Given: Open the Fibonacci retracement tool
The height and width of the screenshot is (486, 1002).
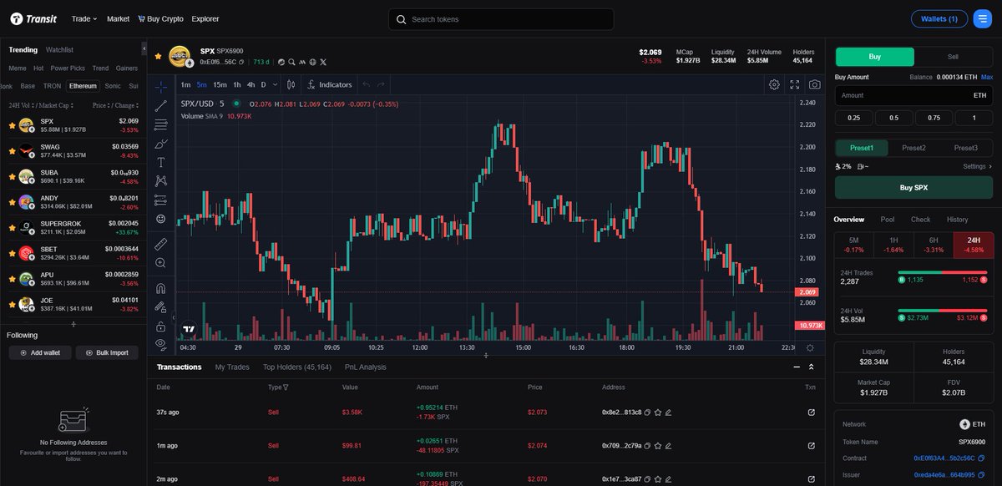Looking at the screenshot, I should [161, 124].
